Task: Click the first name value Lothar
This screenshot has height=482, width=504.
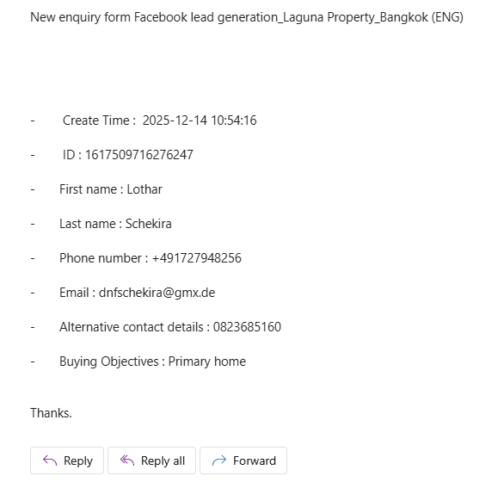Action: coord(144,189)
